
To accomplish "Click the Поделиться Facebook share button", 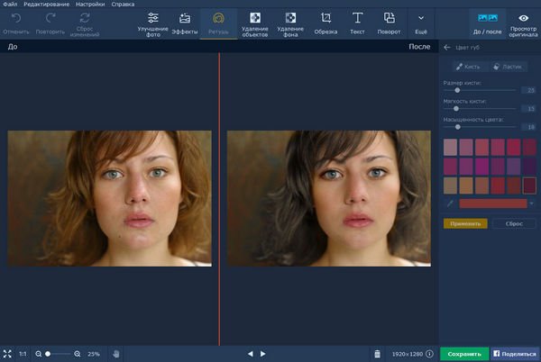I will pos(515,354).
